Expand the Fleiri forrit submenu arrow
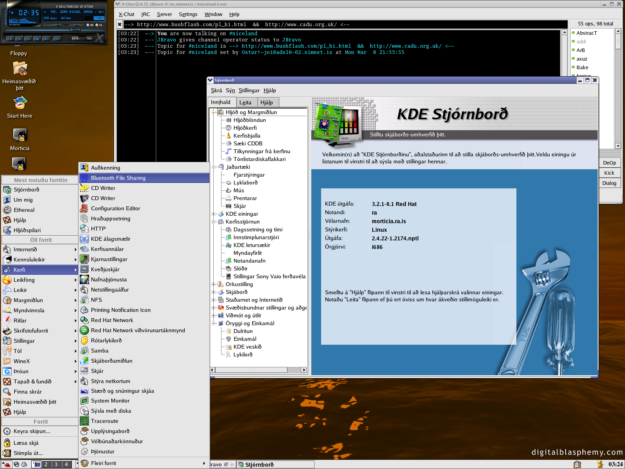The height and width of the screenshot is (469, 625). click(x=204, y=463)
